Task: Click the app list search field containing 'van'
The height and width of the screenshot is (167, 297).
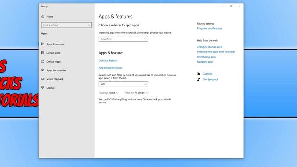Action: 123,84
